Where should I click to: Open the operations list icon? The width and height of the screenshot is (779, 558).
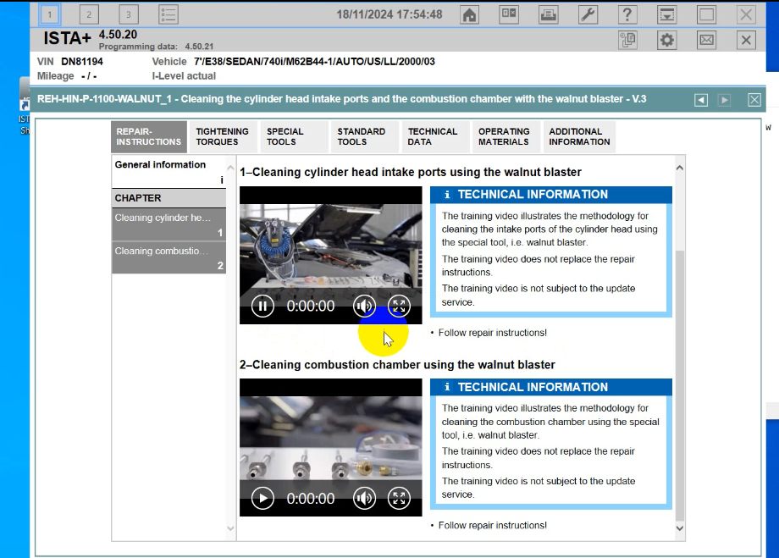[168, 14]
